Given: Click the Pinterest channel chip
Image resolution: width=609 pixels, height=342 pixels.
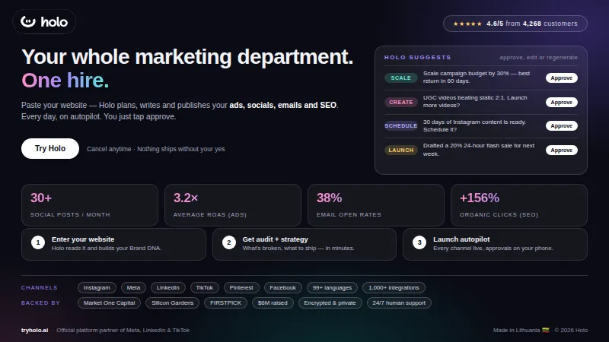Looking at the screenshot, I should point(241,288).
